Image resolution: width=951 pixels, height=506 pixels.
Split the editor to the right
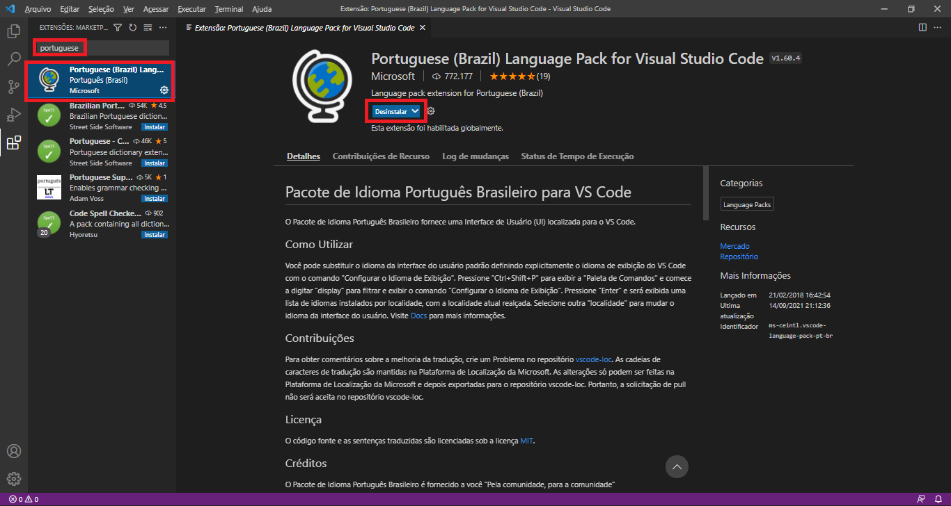coord(922,28)
